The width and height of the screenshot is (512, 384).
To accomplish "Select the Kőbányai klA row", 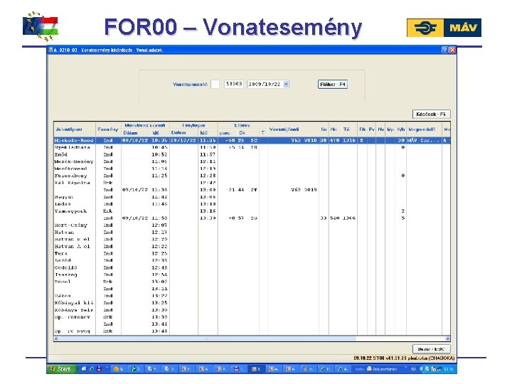I will pos(252,303).
